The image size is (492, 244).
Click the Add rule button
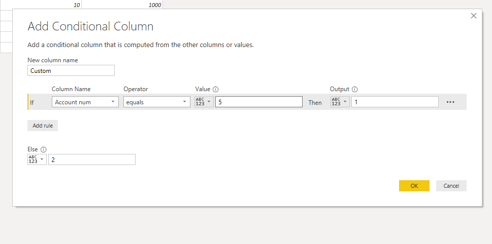(x=43, y=126)
